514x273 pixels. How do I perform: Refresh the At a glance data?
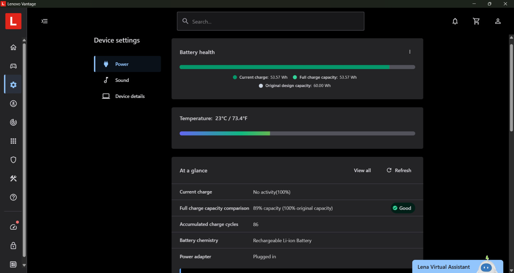399,171
